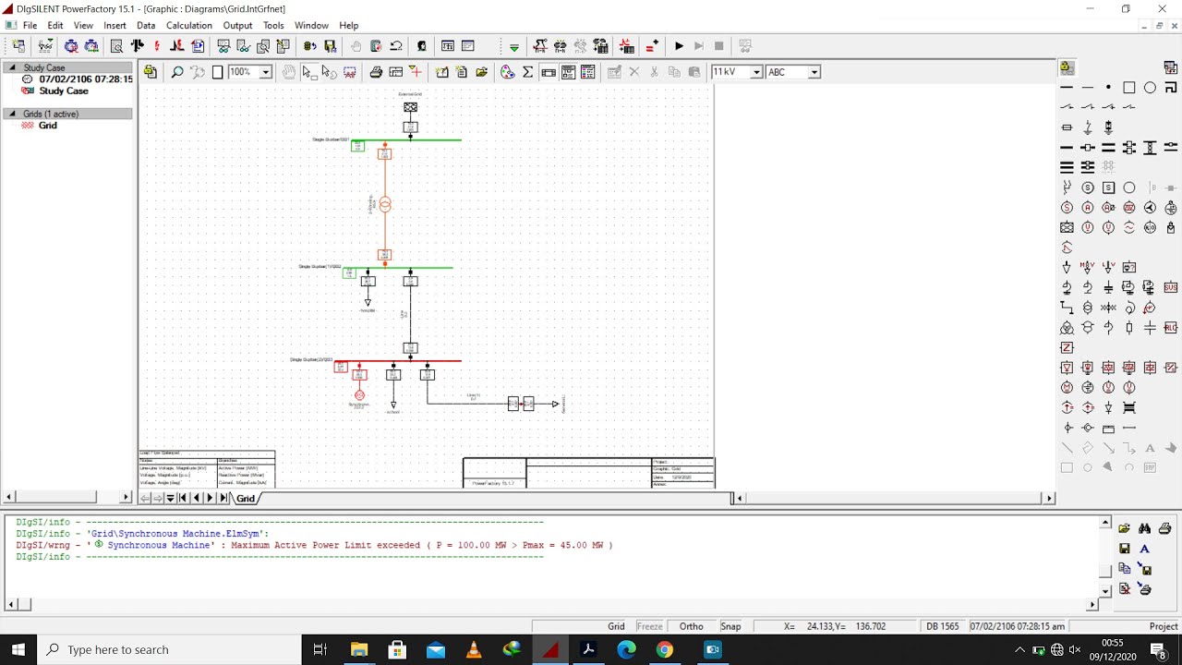Viewport: 1182px width, 665px height.
Task: Select the series capacitor element
Action: [x=1150, y=328]
